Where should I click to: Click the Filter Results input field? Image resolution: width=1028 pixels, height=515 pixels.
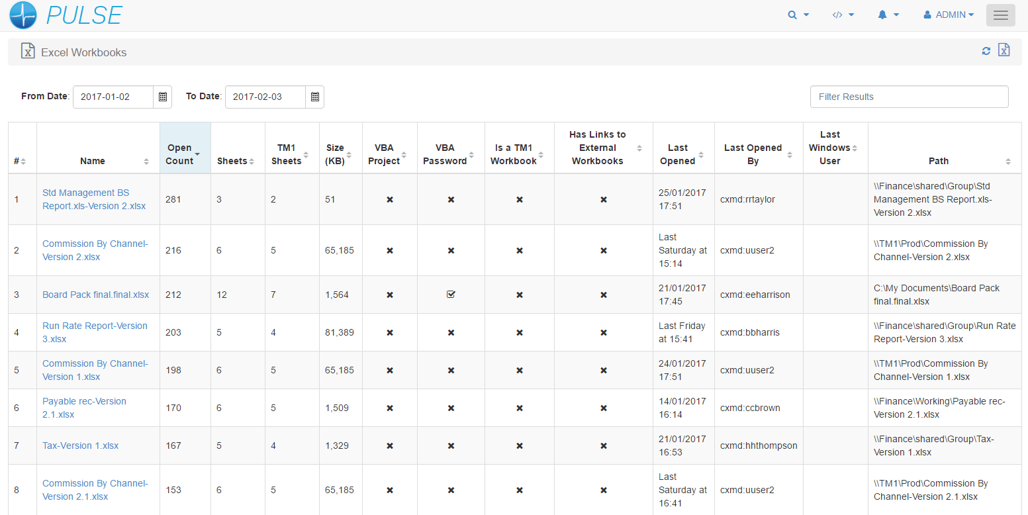click(x=908, y=97)
